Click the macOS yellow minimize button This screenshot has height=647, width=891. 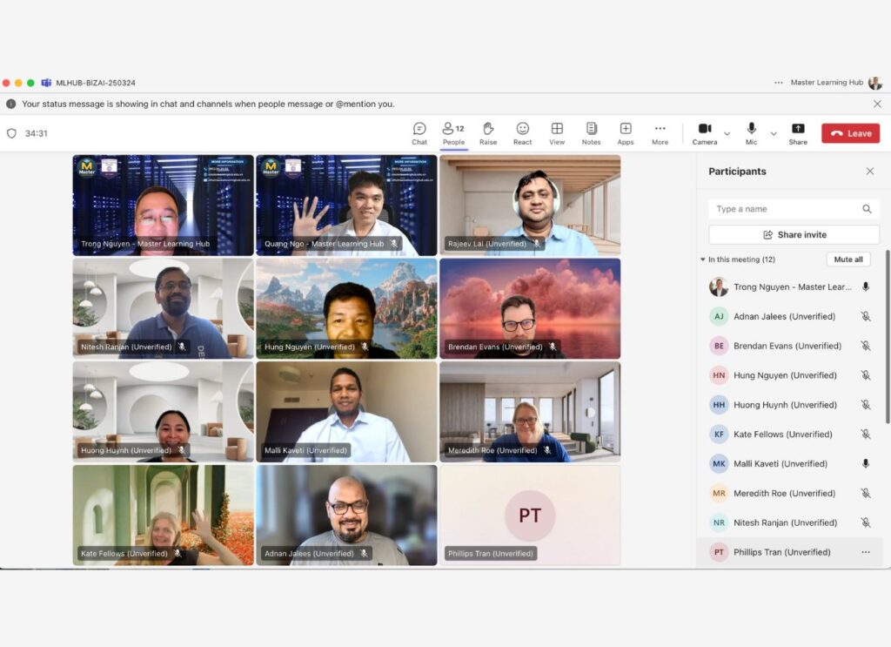click(x=18, y=83)
